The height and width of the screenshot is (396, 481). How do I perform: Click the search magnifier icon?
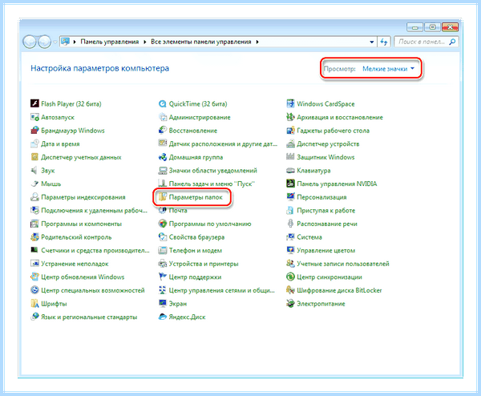(452, 42)
